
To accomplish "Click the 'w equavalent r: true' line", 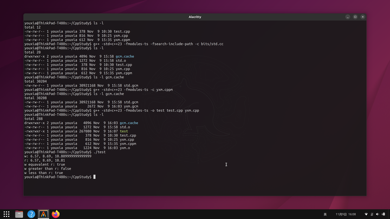I will 44,164.
